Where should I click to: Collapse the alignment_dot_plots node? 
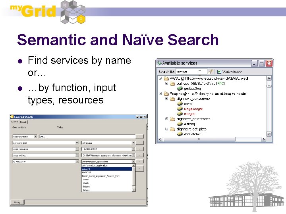tap(166, 129)
